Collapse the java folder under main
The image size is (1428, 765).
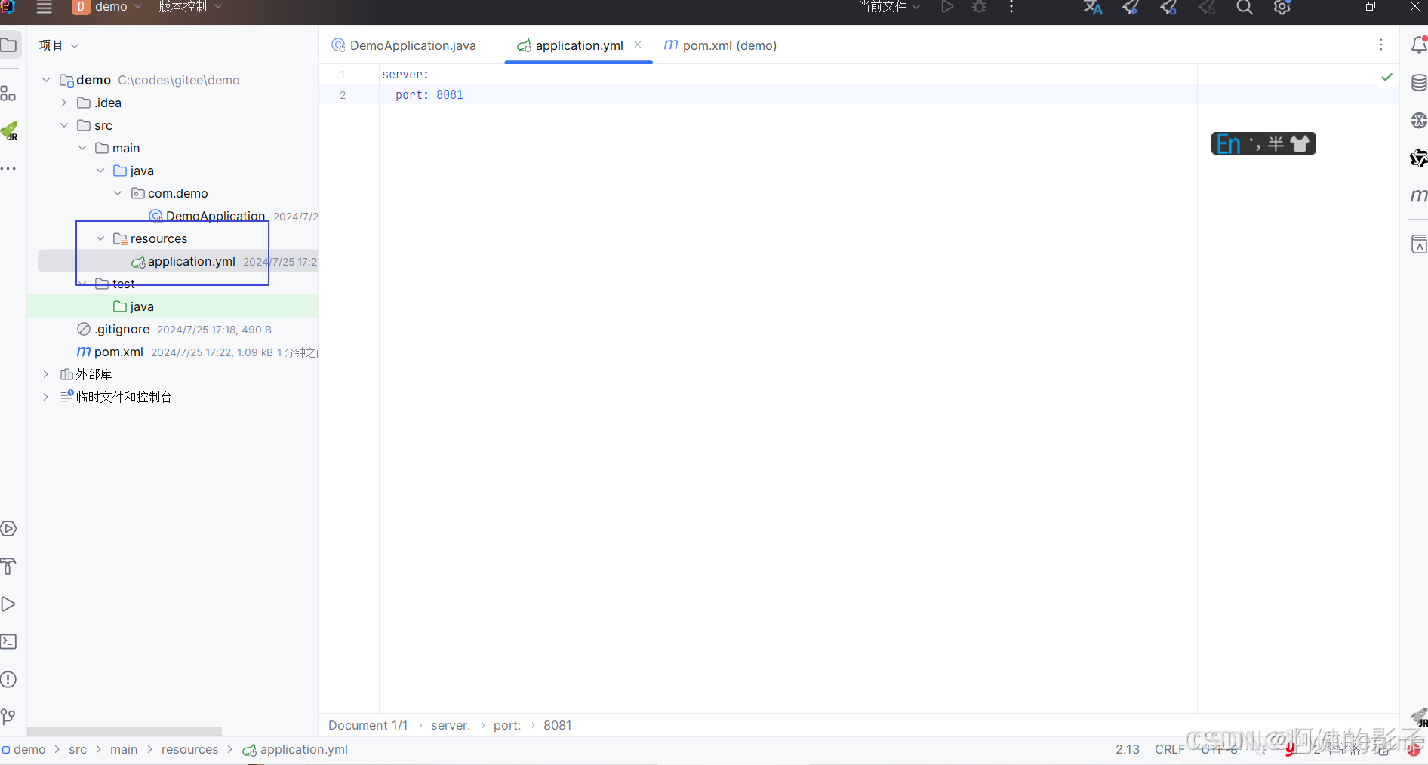[x=100, y=171]
